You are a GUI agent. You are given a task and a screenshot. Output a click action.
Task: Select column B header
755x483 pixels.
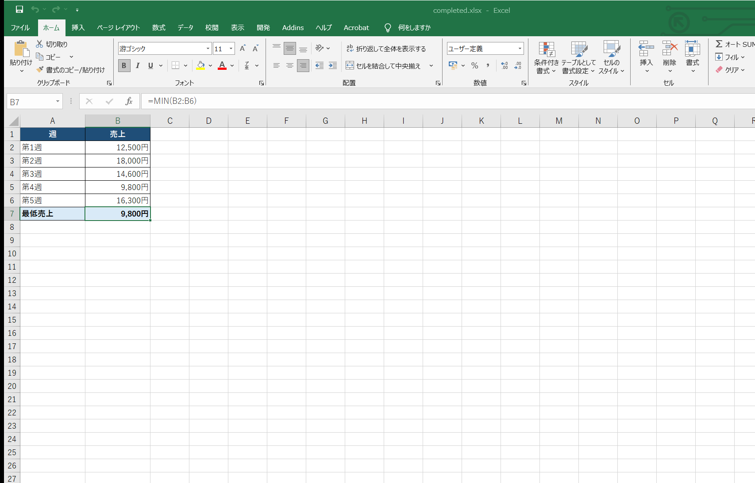(118, 121)
